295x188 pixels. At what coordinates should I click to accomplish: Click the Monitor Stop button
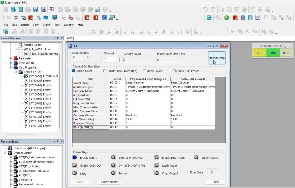pyautogui.click(x=217, y=58)
